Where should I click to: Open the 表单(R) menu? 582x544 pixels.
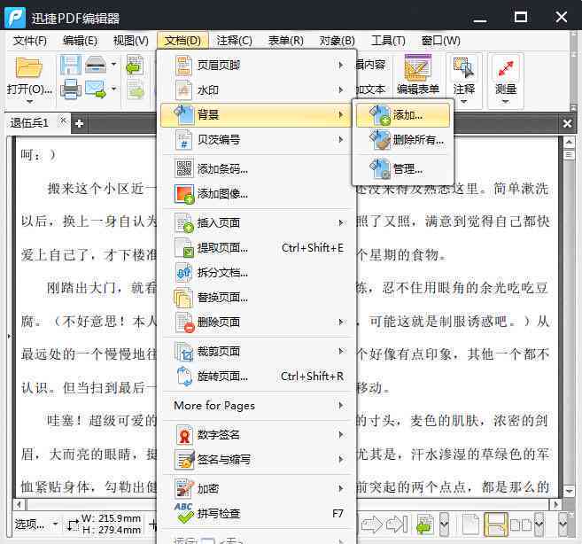(x=285, y=41)
